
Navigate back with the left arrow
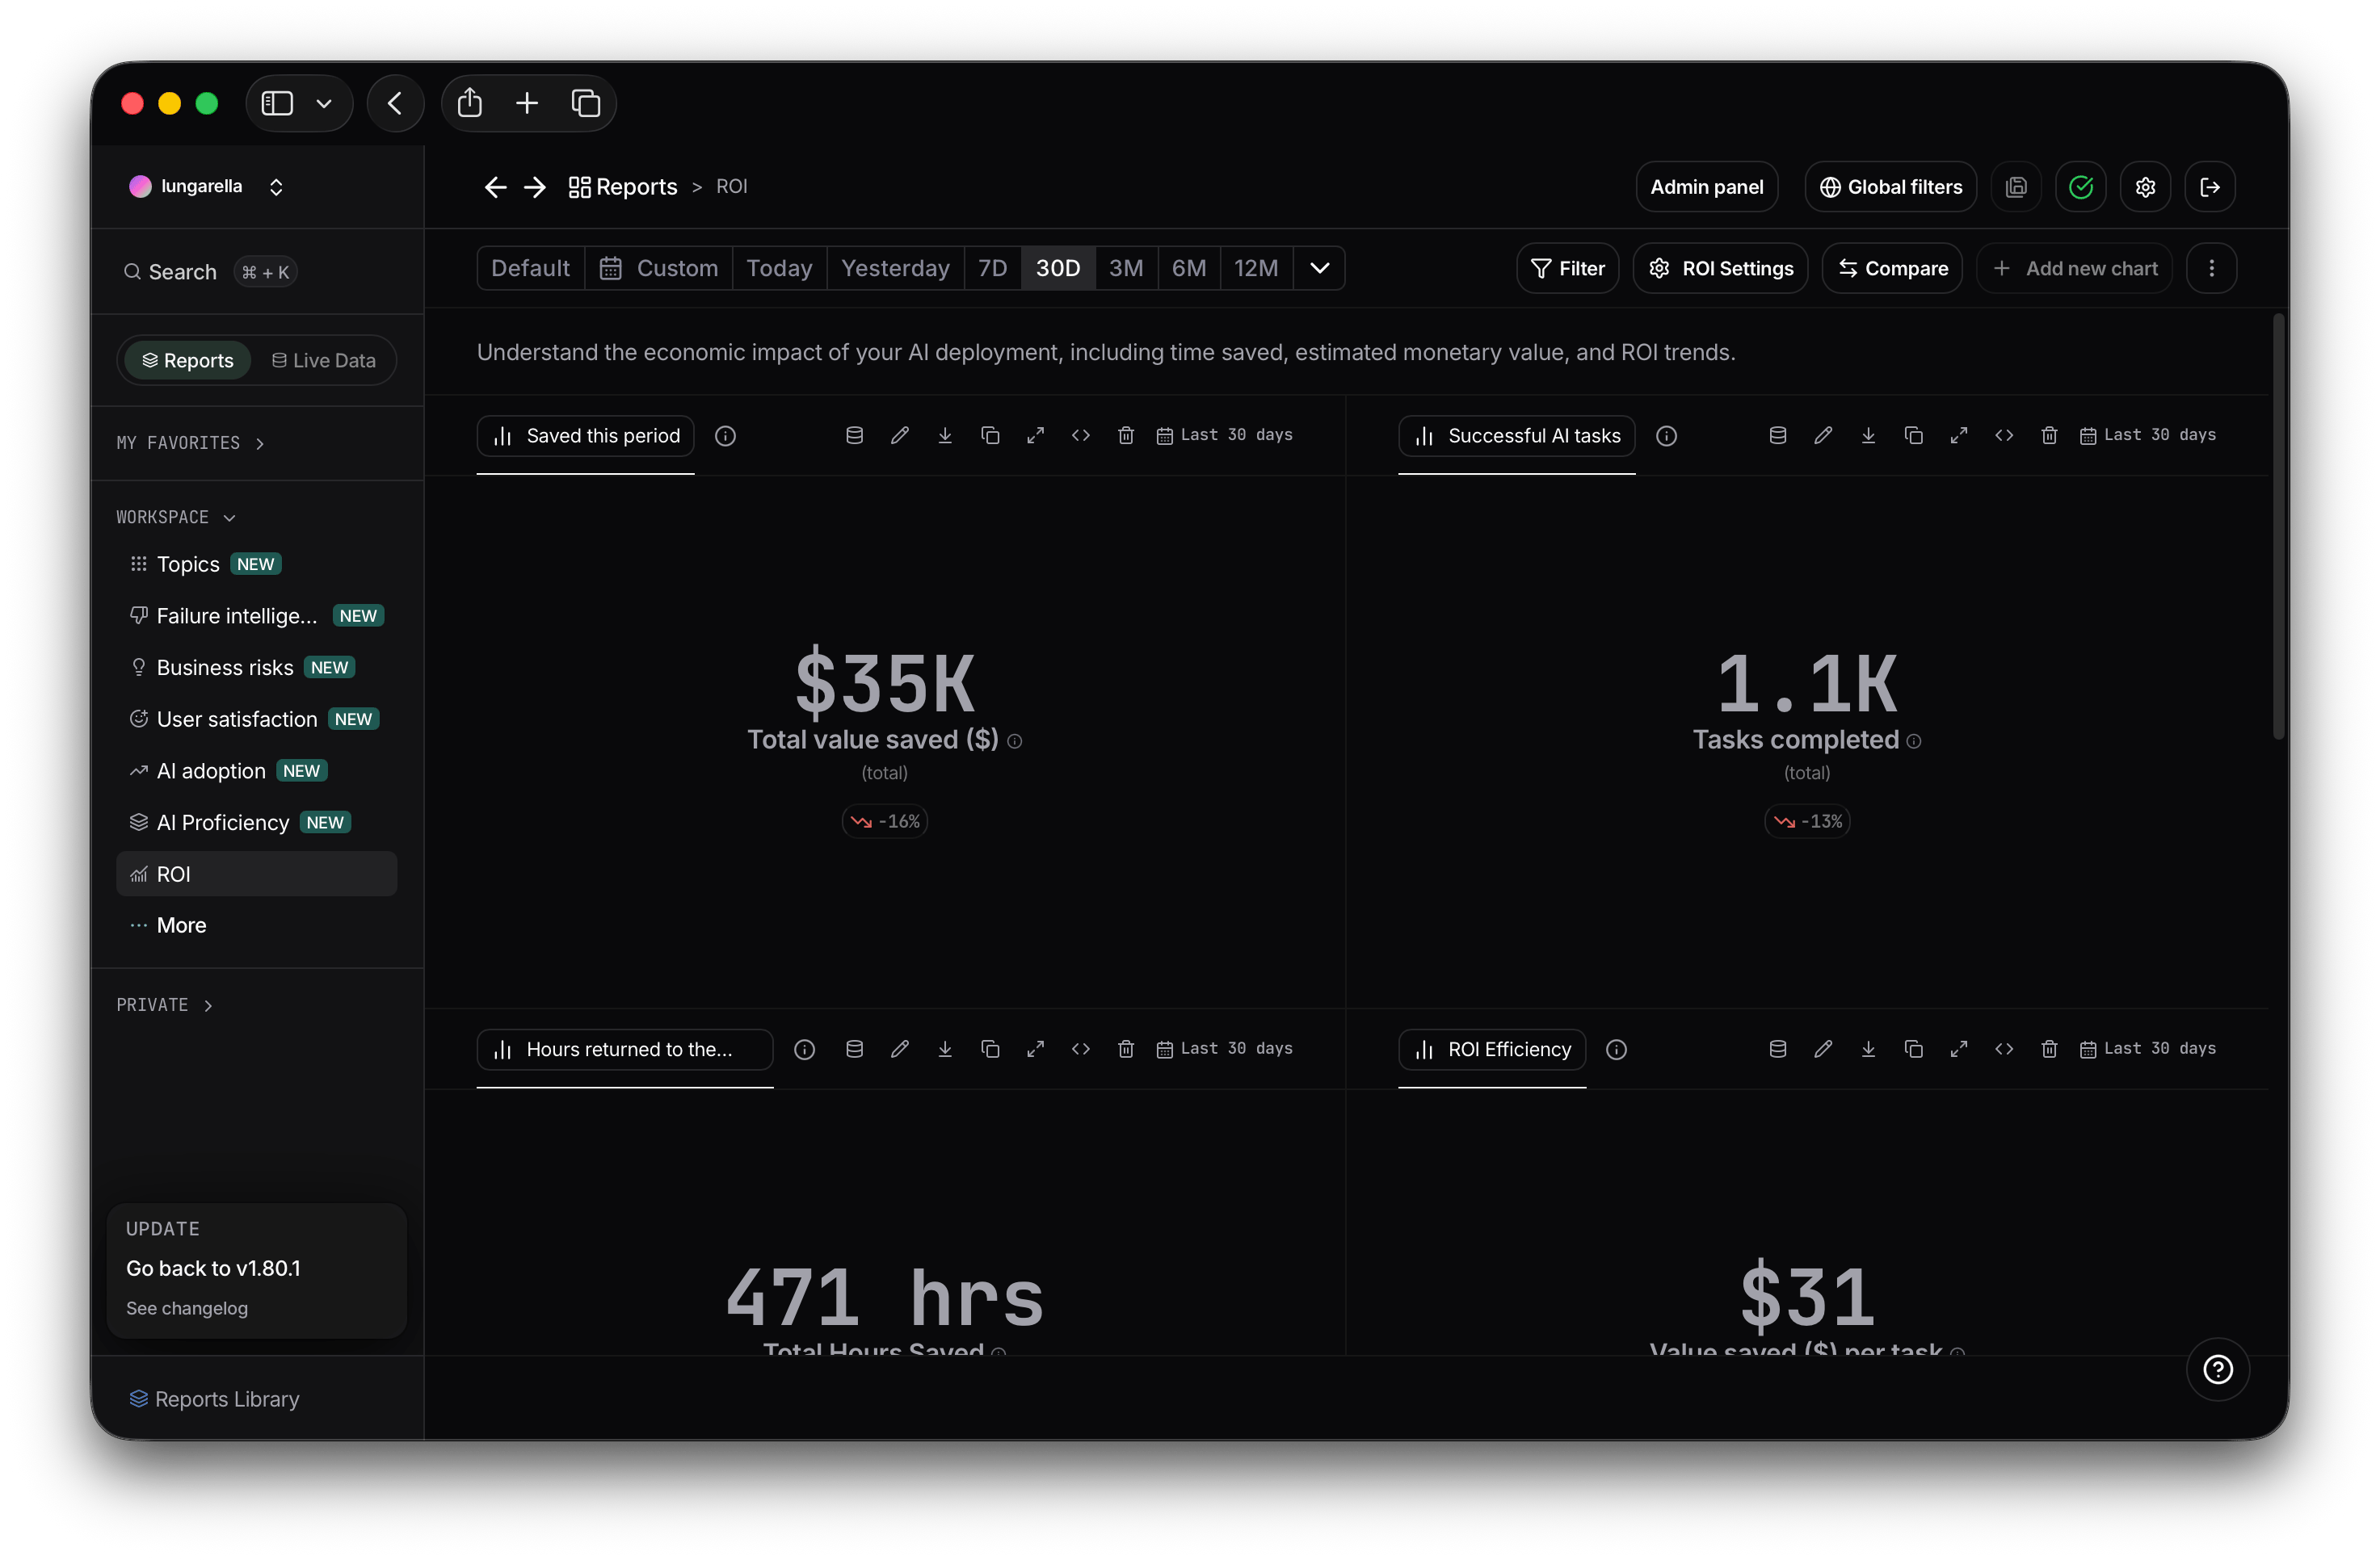pos(496,187)
